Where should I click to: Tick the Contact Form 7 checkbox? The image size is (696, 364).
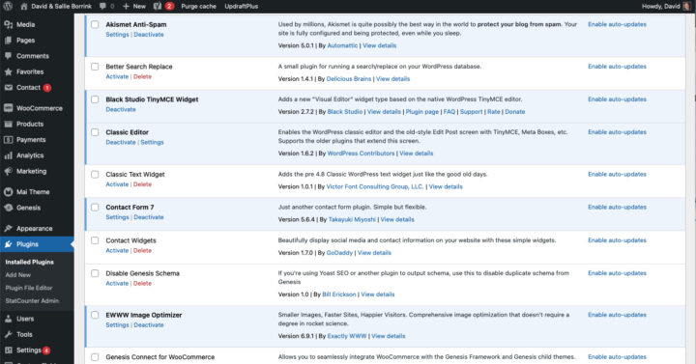(95, 207)
